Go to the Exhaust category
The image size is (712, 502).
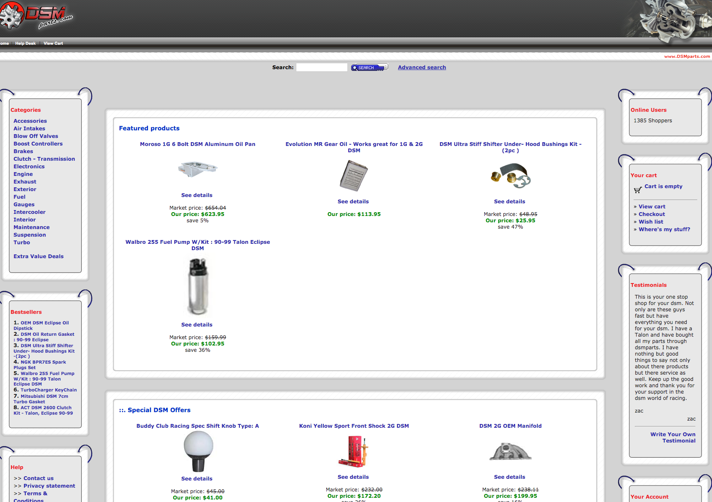click(x=25, y=182)
